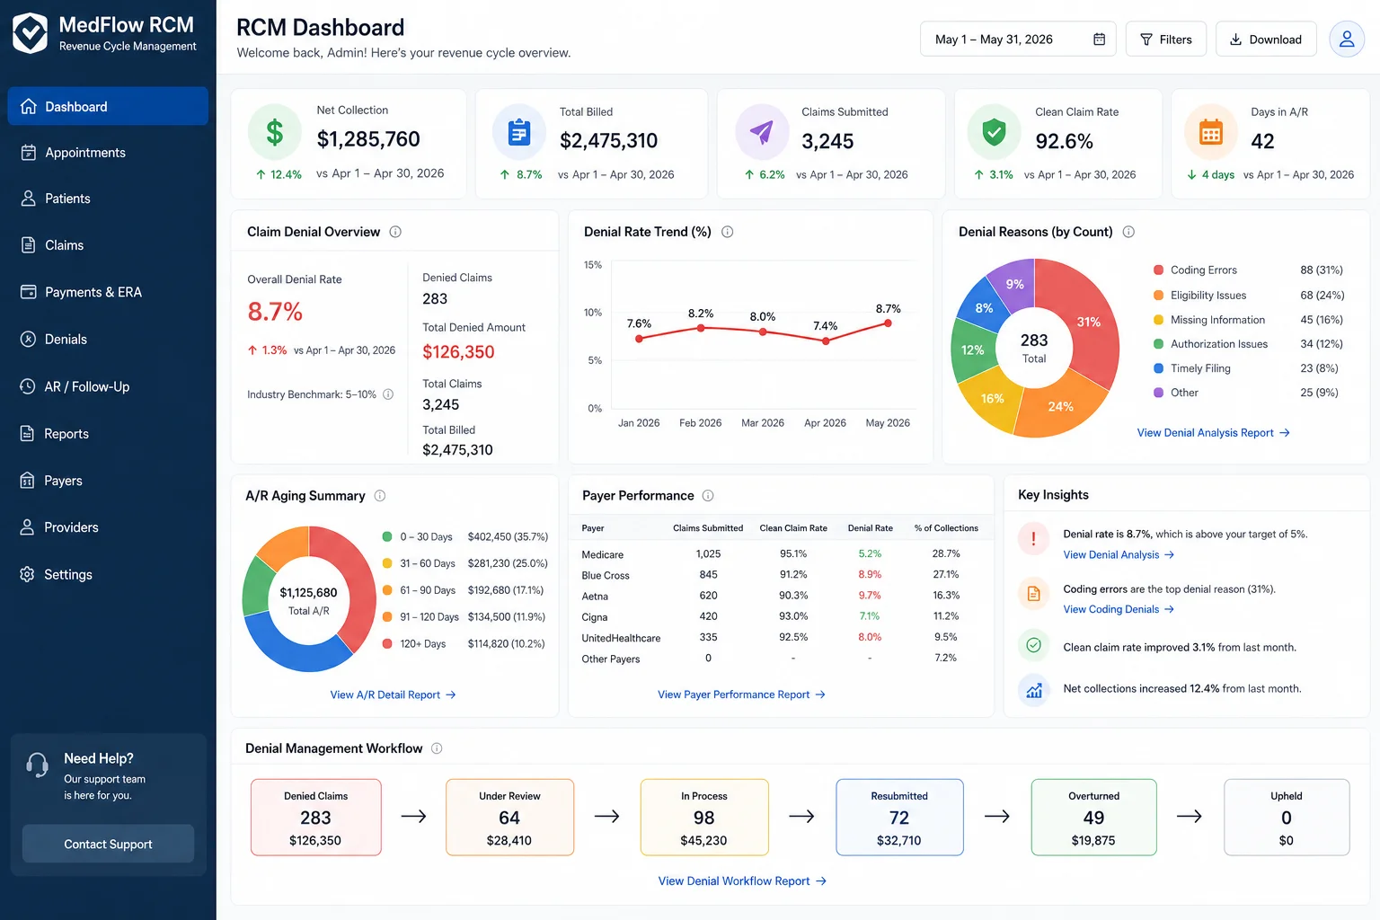The image size is (1380, 920).
Task: Open the Filters options
Action: pos(1166,39)
